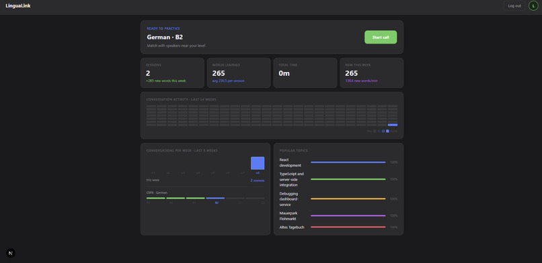Click the blue w8 weekly conversations bar

point(258,163)
